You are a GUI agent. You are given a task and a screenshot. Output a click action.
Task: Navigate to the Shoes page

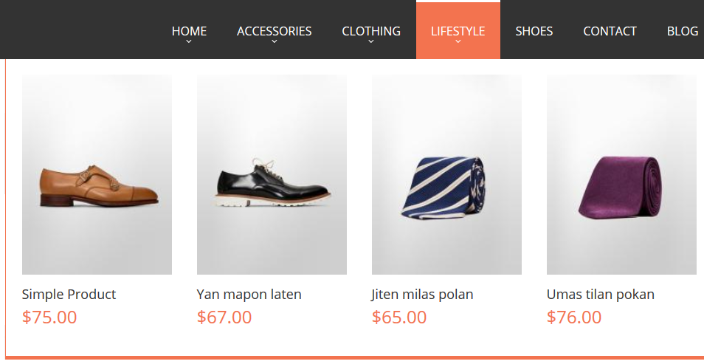(534, 31)
